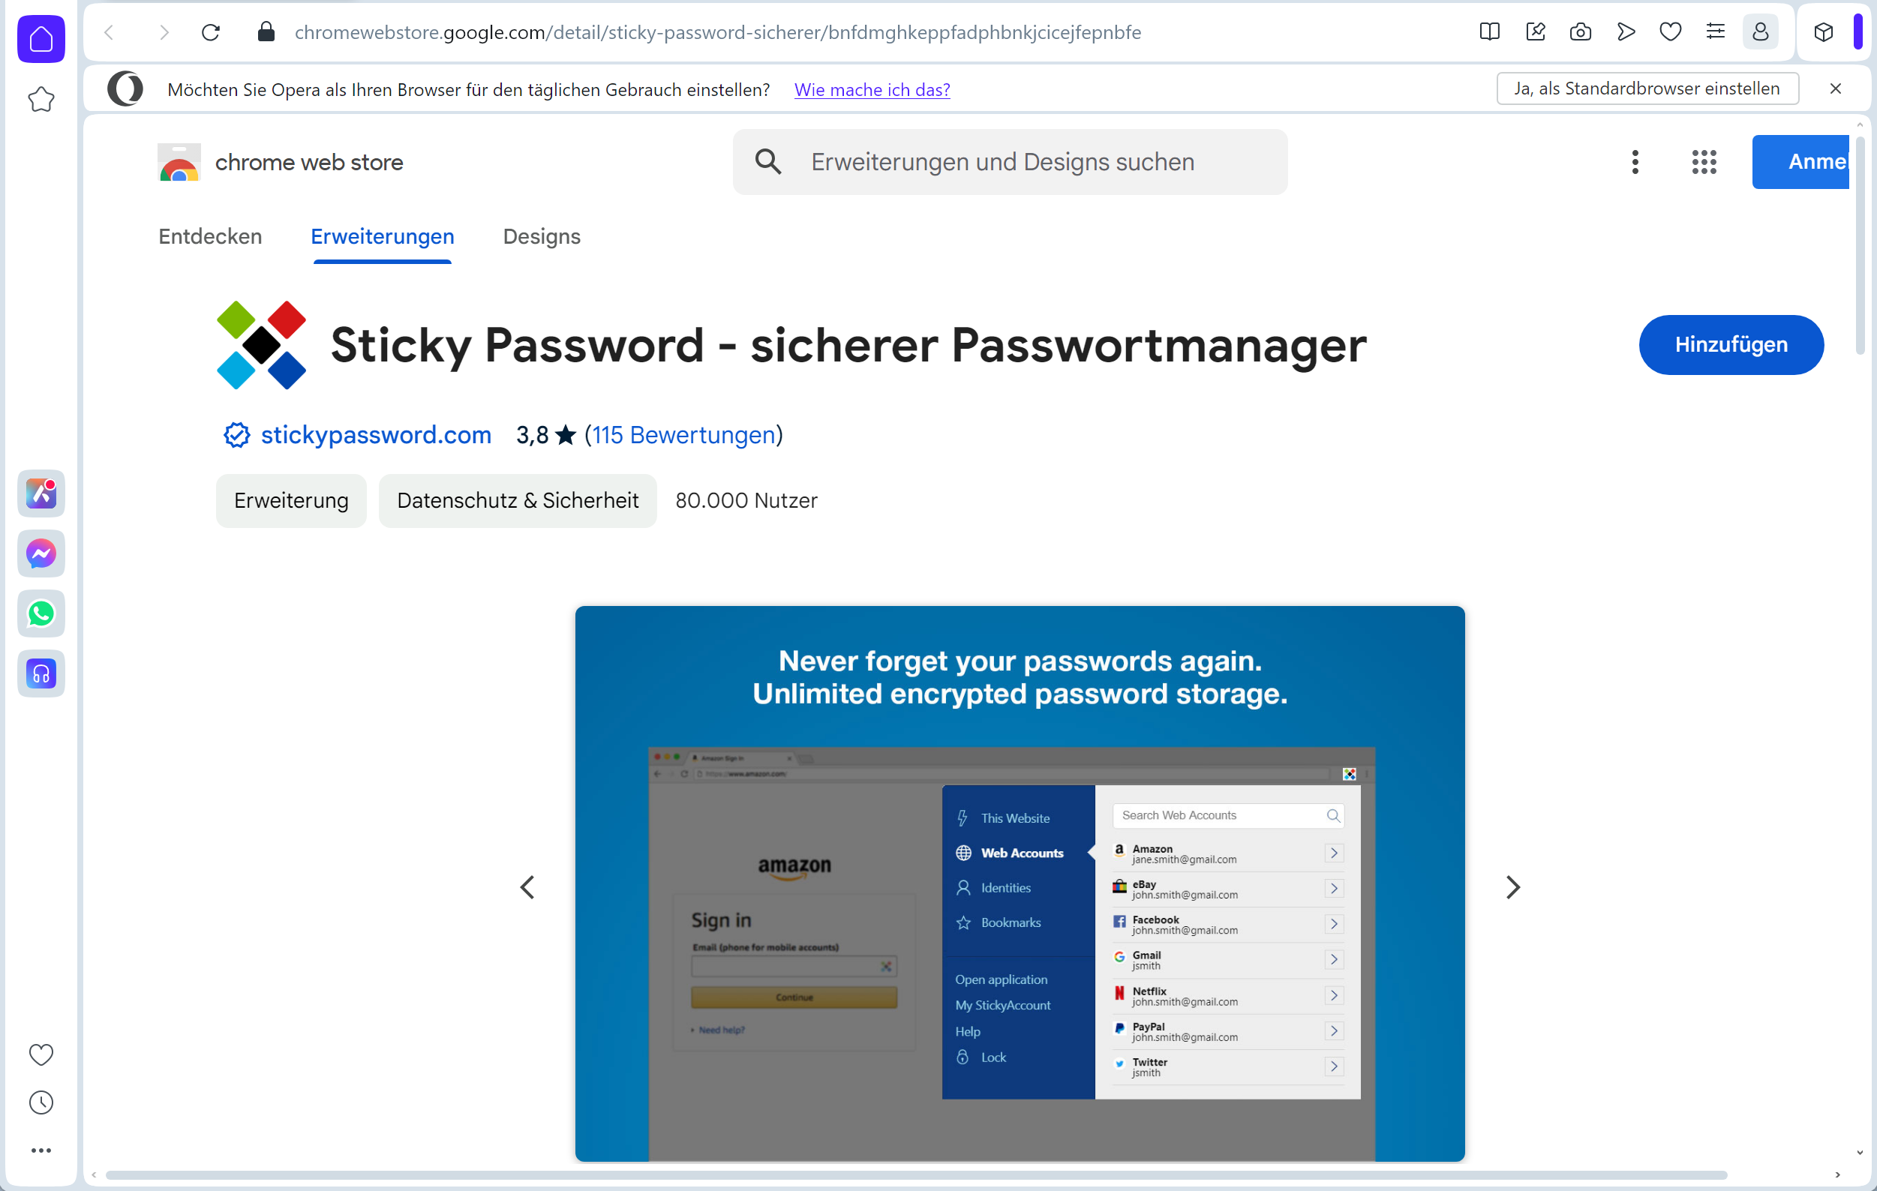Click the reload page button
Image resolution: width=1877 pixels, height=1191 pixels.
[211, 32]
